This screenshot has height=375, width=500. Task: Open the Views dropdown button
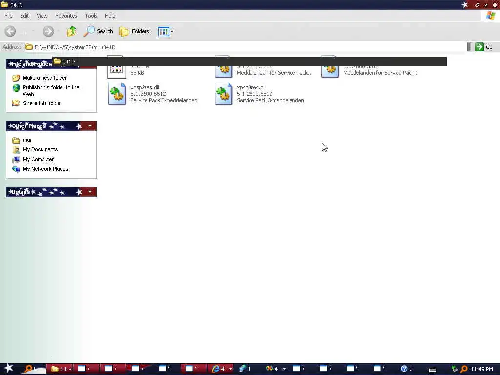(166, 32)
